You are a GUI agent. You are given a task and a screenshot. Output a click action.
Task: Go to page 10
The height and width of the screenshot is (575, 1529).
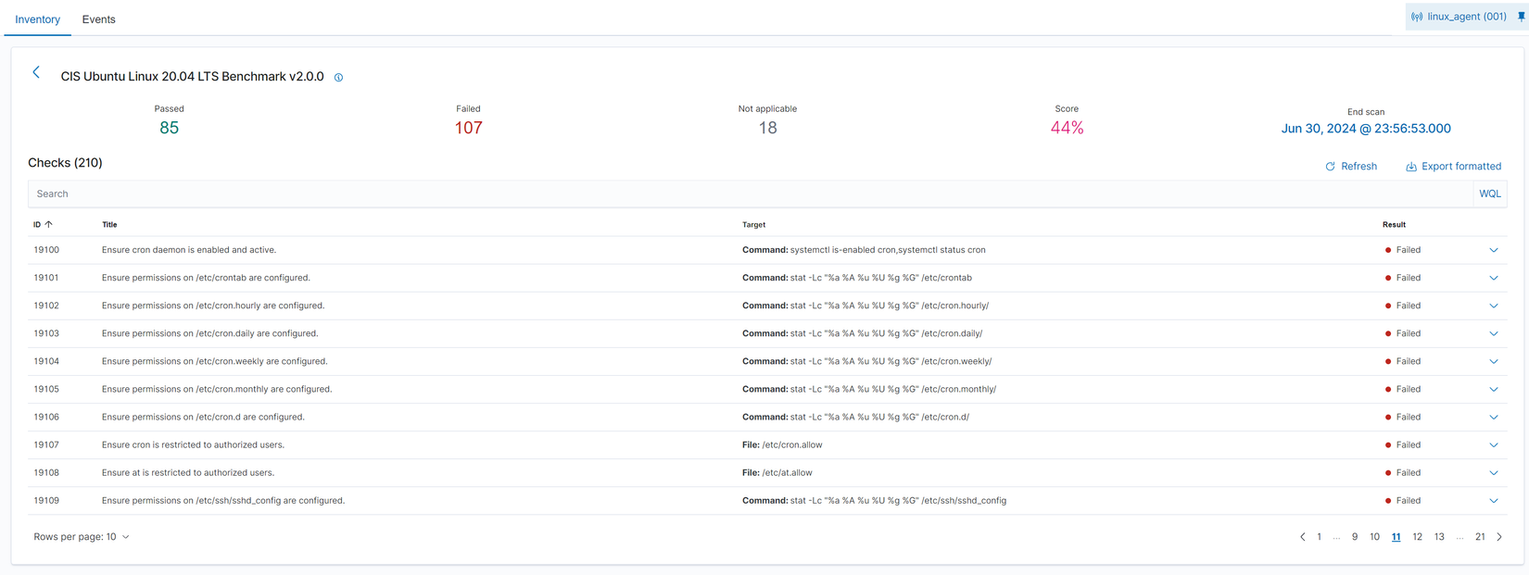coord(1375,537)
